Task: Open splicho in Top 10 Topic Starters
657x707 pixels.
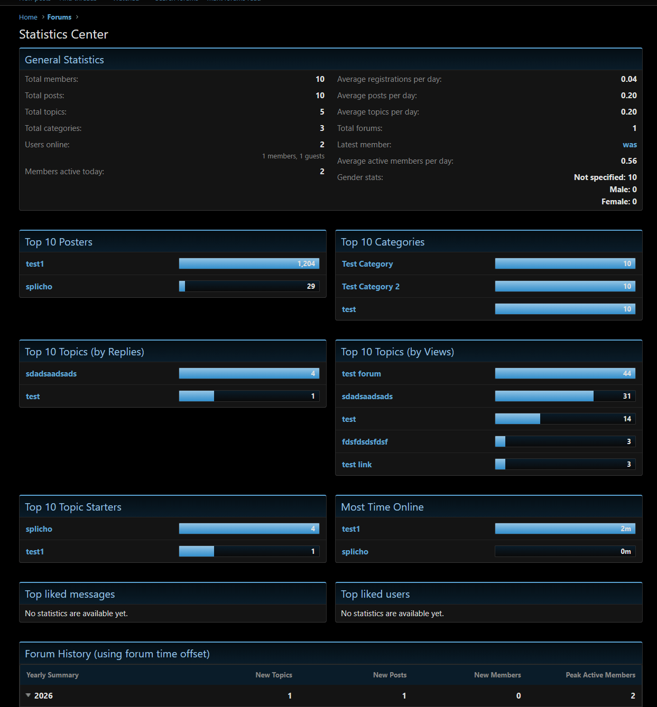Action: point(39,529)
